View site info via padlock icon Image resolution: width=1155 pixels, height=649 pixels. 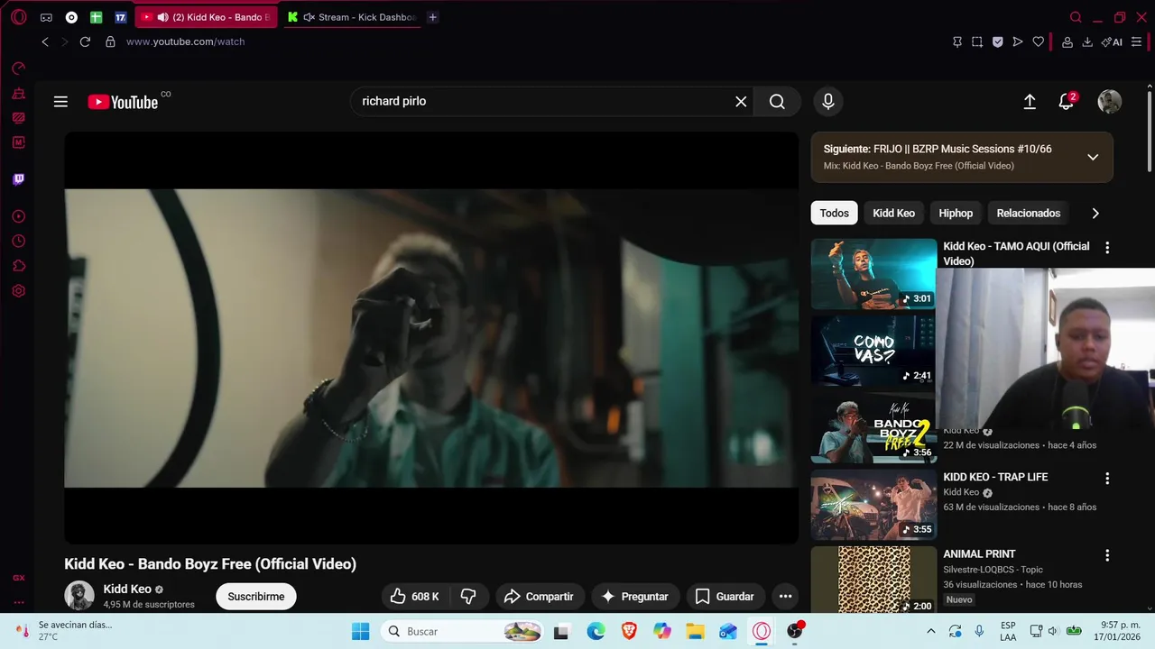pyautogui.click(x=110, y=41)
